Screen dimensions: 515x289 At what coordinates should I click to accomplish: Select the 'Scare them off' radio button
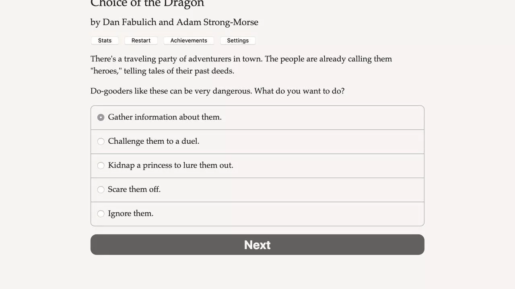pos(101,189)
